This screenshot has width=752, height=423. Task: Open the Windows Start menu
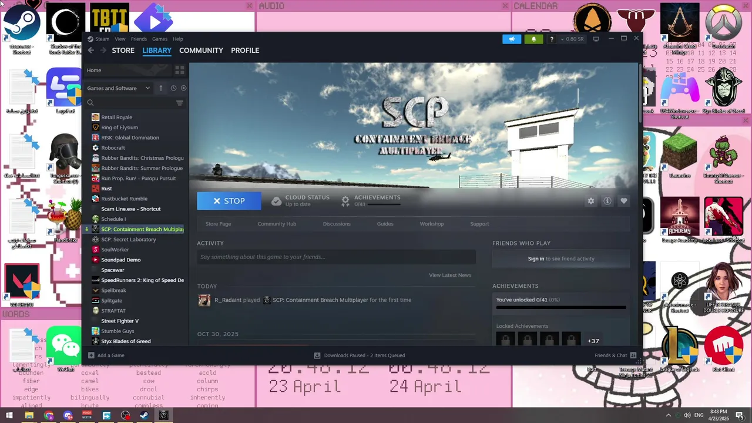(x=9, y=415)
